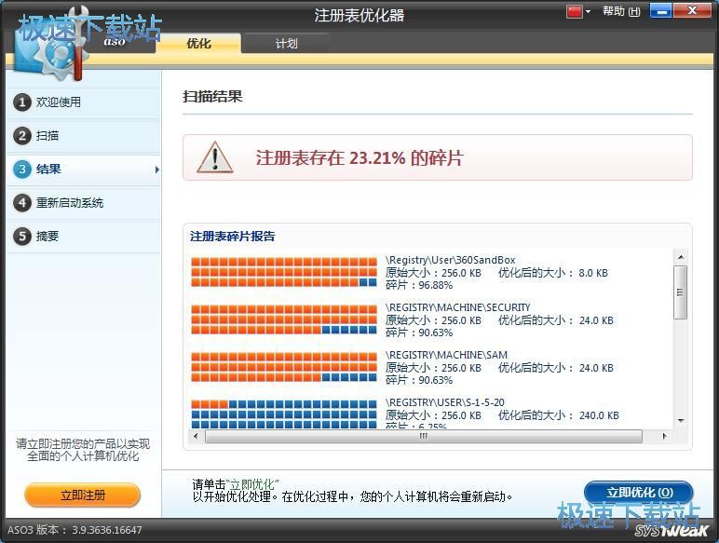Image resolution: width=719 pixels, height=543 pixels.
Task: Go to step 1 欢迎使用
Action: click(83, 102)
